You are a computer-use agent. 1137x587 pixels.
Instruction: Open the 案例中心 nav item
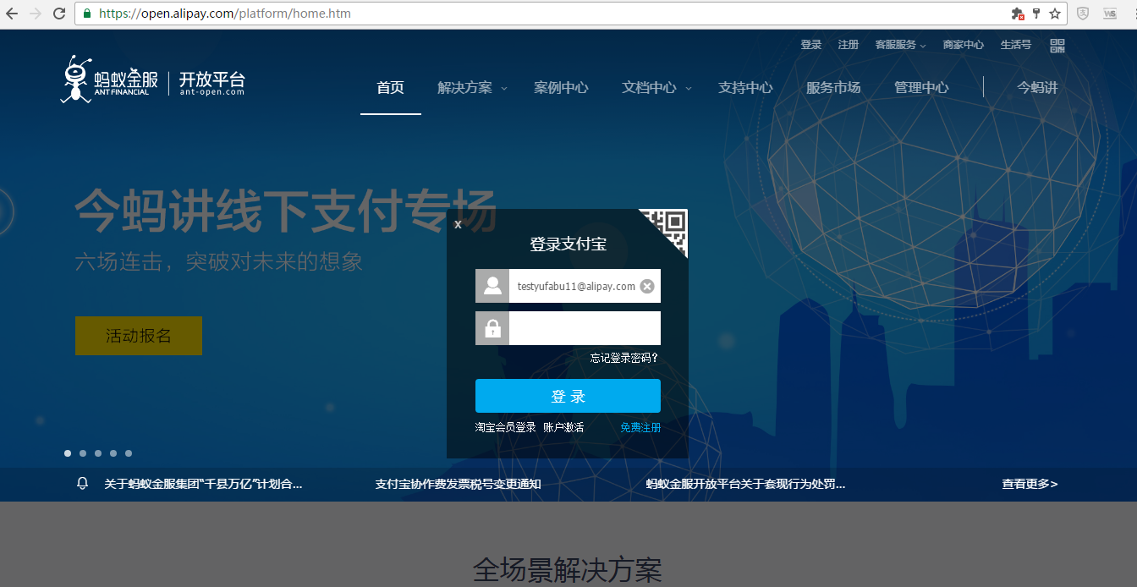(x=561, y=87)
